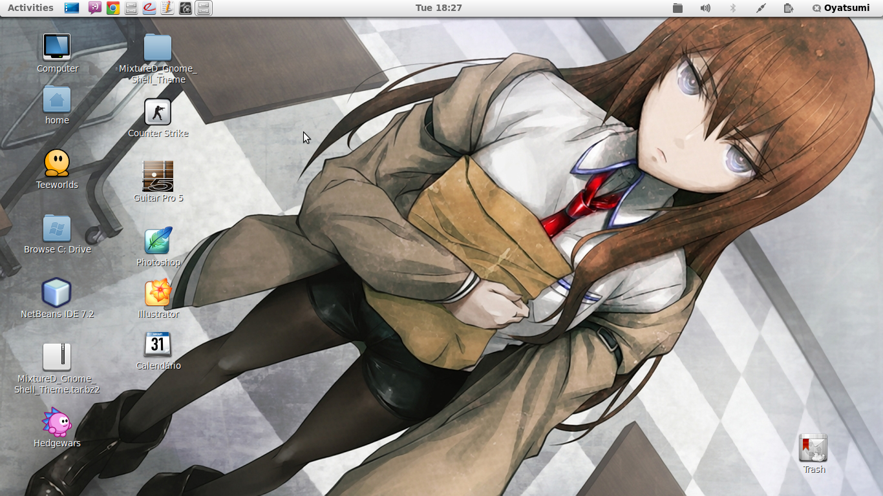Click the 'Hedgewars' label text

[x=57, y=443]
